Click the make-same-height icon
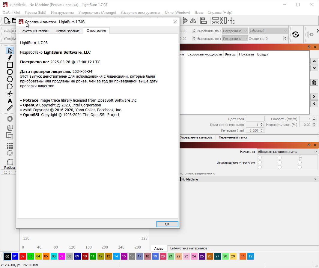This screenshot has width=319, height=268. click(223, 21)
